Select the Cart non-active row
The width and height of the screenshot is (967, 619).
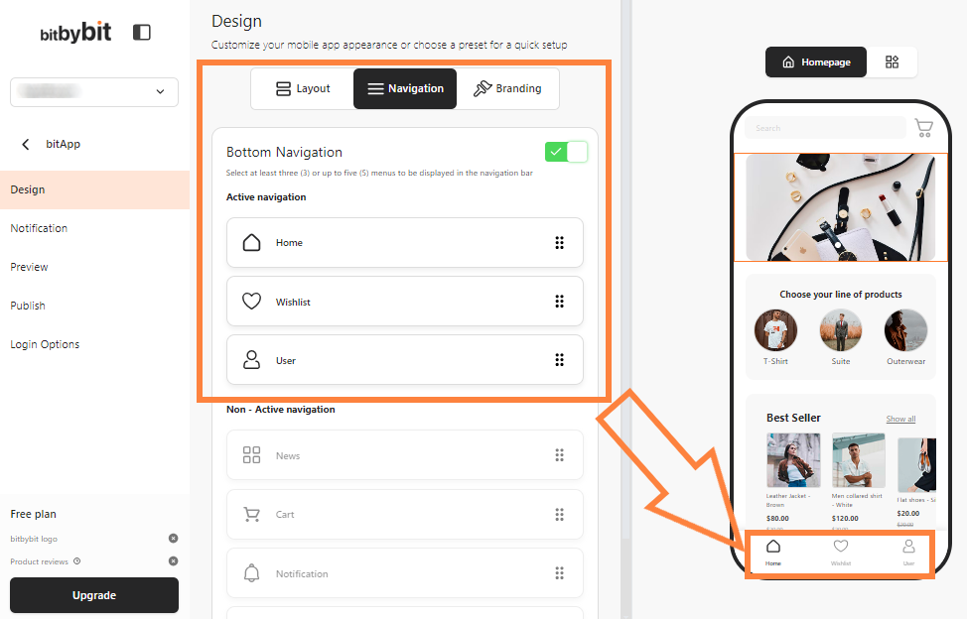[404, 514]
